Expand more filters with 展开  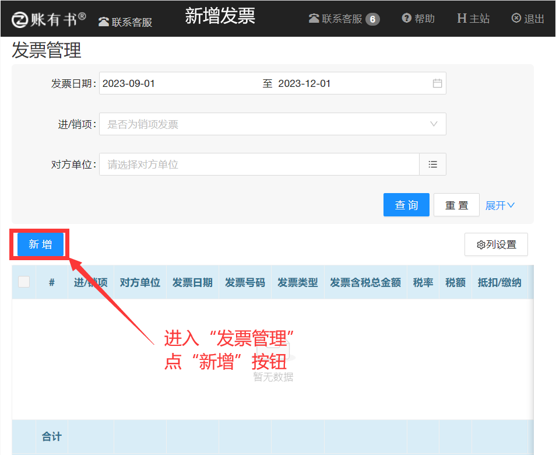click(500, 205)
